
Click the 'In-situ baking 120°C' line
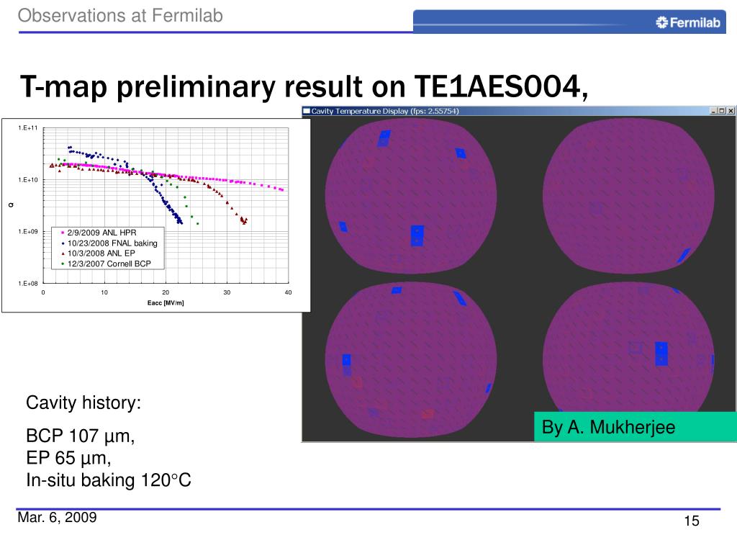click(109, 480)
